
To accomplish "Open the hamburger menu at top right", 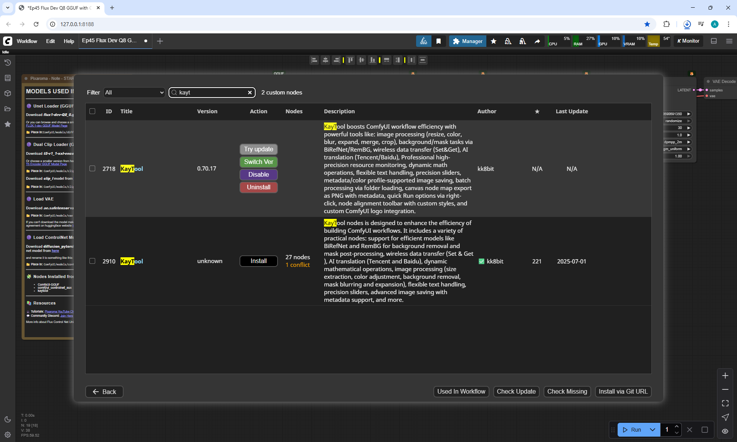I will coord(729,41).
